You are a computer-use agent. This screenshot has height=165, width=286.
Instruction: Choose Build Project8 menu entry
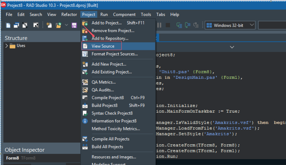point(118,105)
